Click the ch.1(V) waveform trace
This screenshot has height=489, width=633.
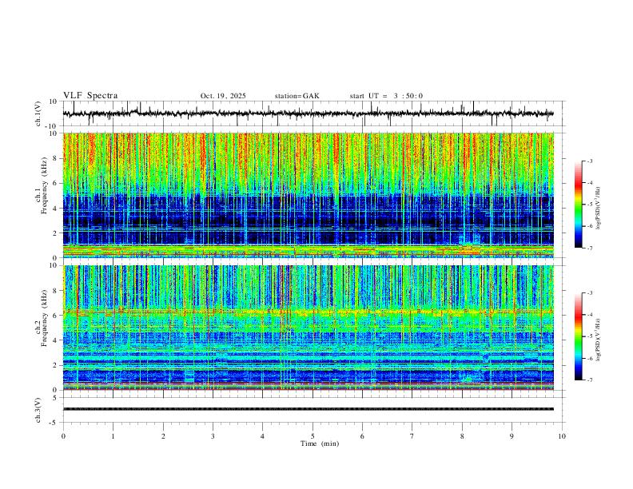pos(308,113)
